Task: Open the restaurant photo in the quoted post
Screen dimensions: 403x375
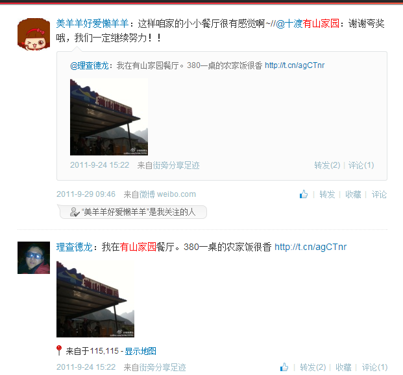Action: pyautogui.click(x=109, y=117)
